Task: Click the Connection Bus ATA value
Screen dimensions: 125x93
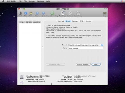Action: point(41,78)
